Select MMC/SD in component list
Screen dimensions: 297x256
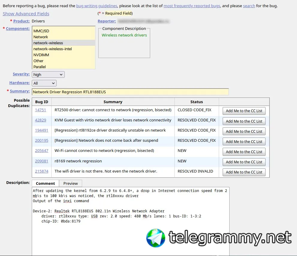(x=64, y=31)
